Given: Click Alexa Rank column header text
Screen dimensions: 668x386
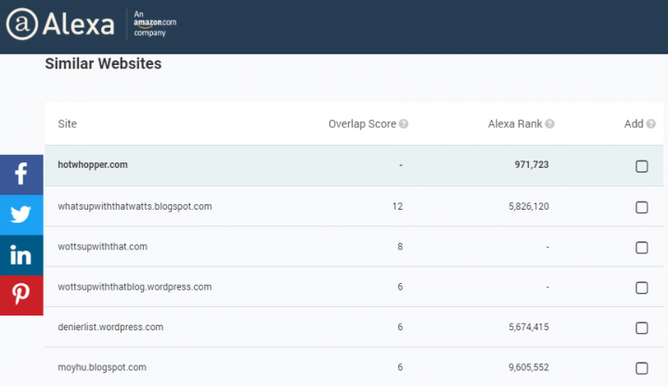Looking at the screenshot, I should click(x=515, y=124).
